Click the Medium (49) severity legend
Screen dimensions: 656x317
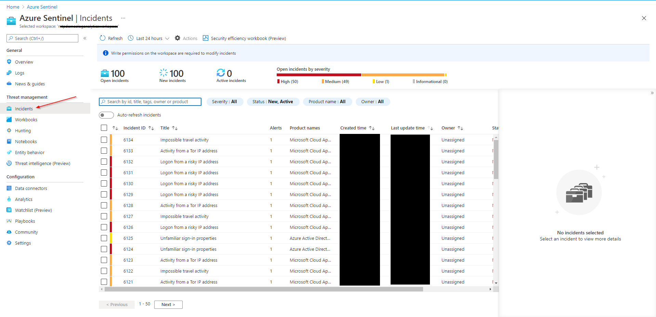click(x=336, y=82)
